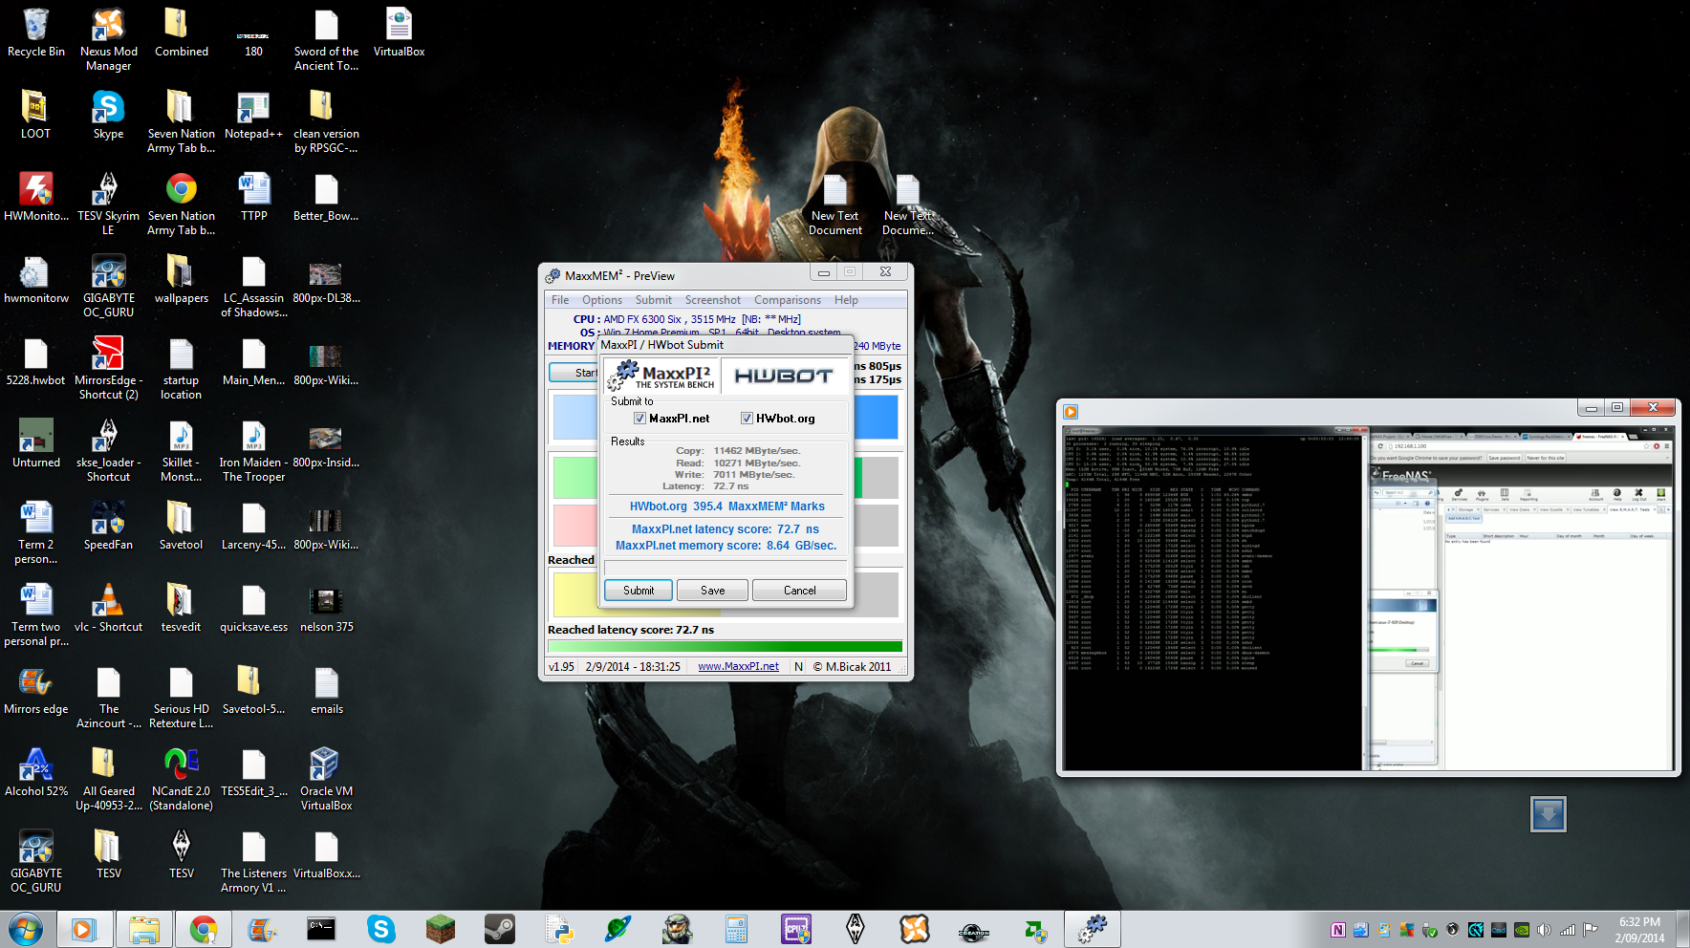Click Save button in HWbot dialog

click(712, 591)
